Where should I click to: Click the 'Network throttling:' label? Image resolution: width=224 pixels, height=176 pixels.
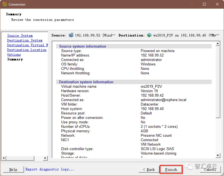(76, 73)
